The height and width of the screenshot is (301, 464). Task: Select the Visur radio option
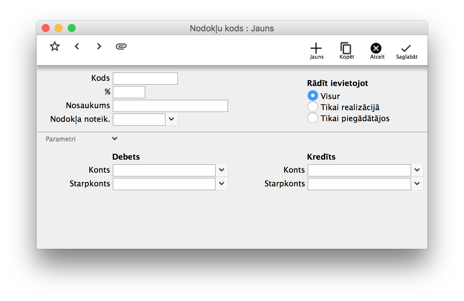coord(313,96)
